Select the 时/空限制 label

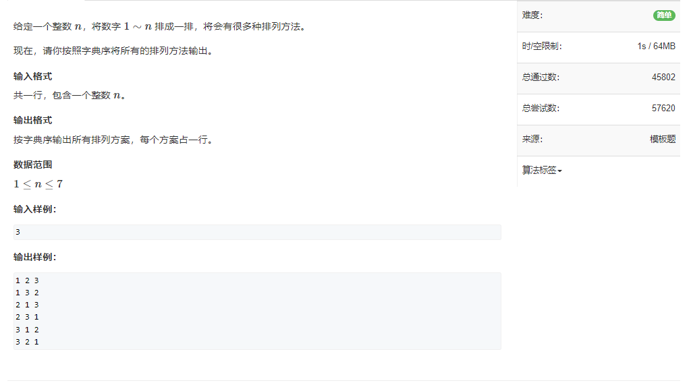[x=542, y=46]
